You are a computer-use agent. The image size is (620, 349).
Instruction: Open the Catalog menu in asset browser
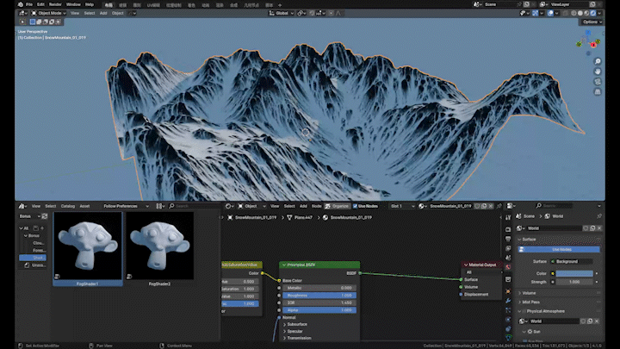(x=67, y=206)
